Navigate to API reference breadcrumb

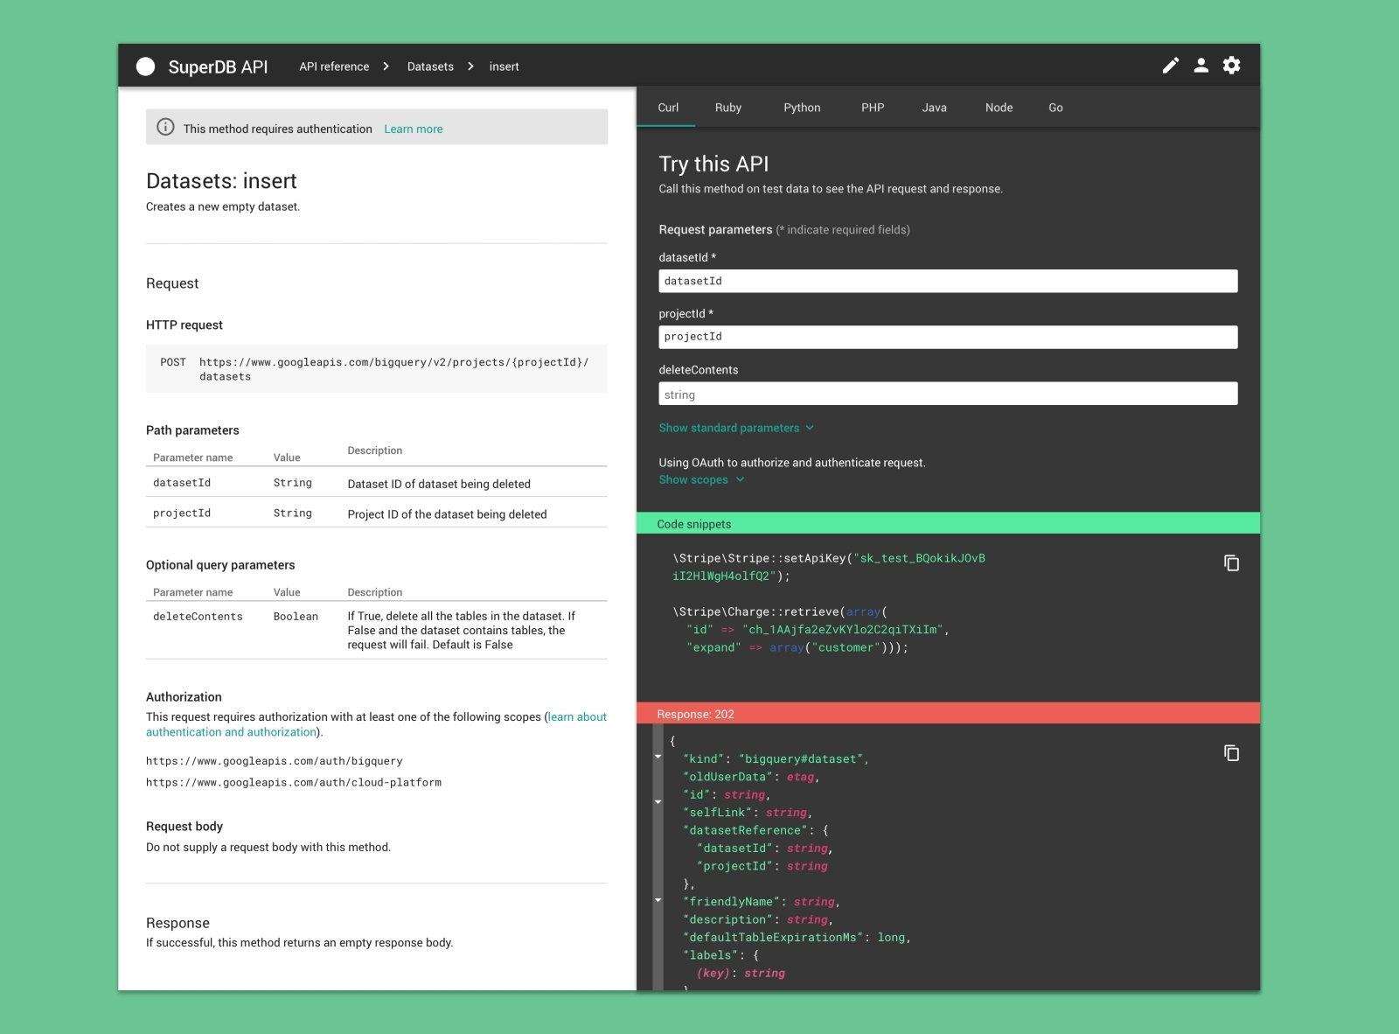334,66
